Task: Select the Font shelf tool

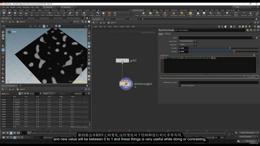Action: (77, 14)
